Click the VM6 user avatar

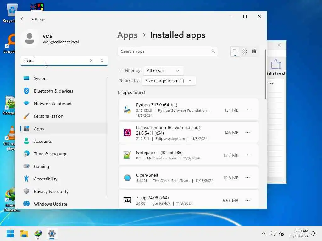click(x=30, y=39)
